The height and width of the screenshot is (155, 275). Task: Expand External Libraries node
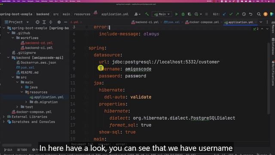[4, 117]
